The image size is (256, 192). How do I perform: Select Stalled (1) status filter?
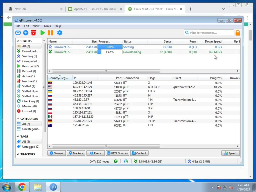(29, 86)
